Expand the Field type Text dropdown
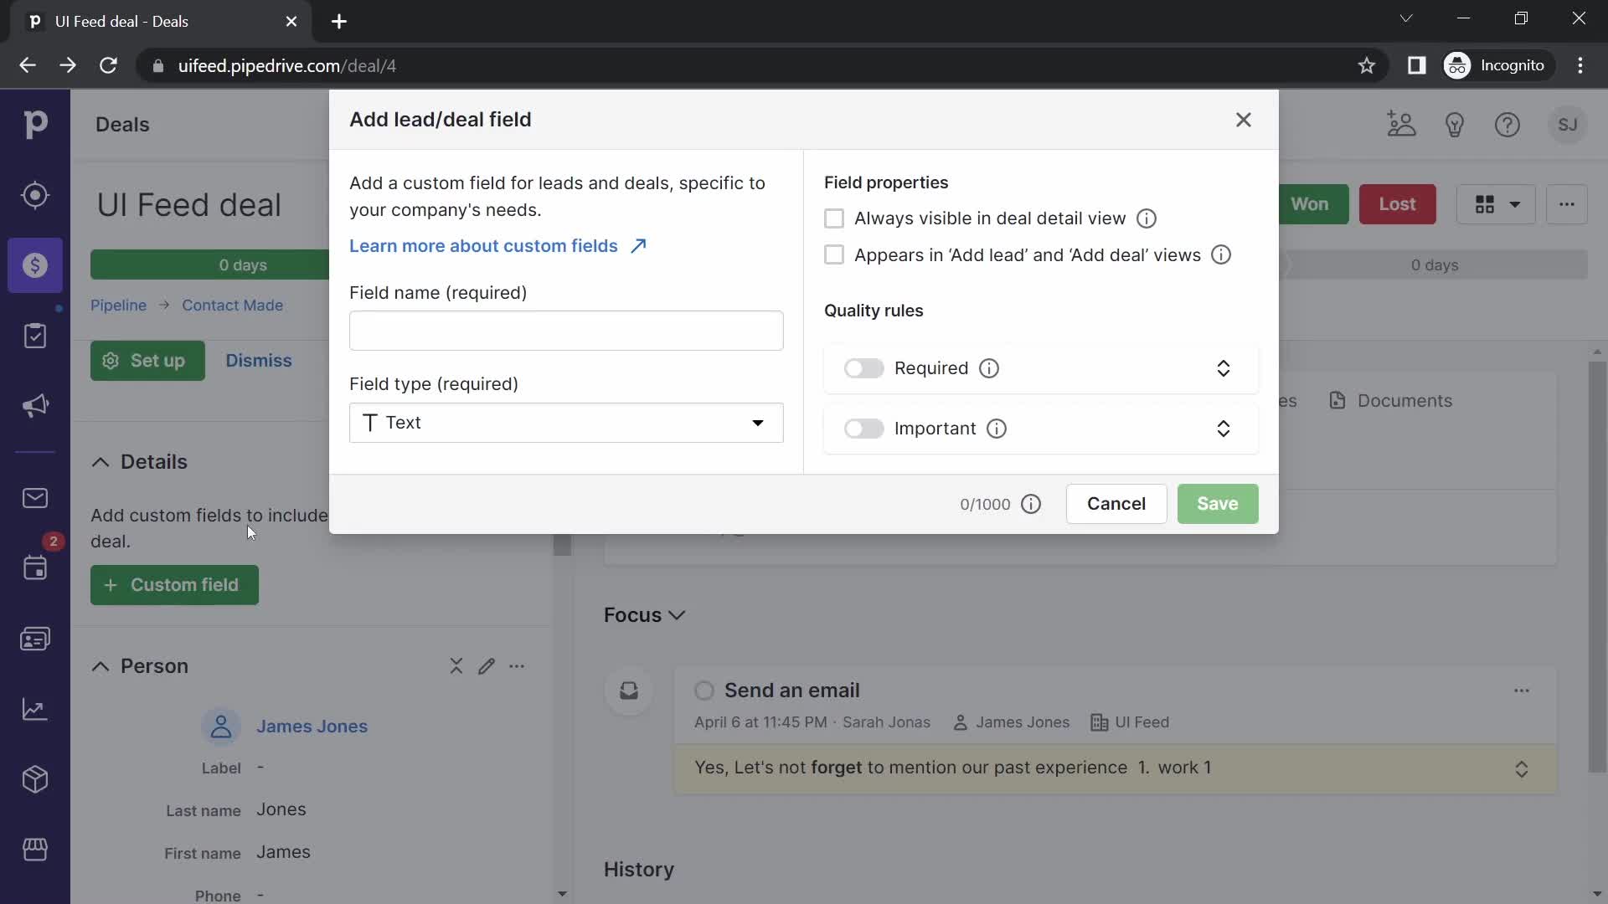The width and height of the screenshot is (1608, 904). [x=759, y=423]
